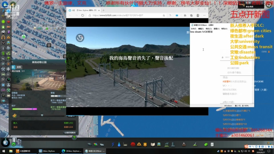Screen dimensions: 274x154
Task: Open the Healthcare red cross icon
Action: 133,144
